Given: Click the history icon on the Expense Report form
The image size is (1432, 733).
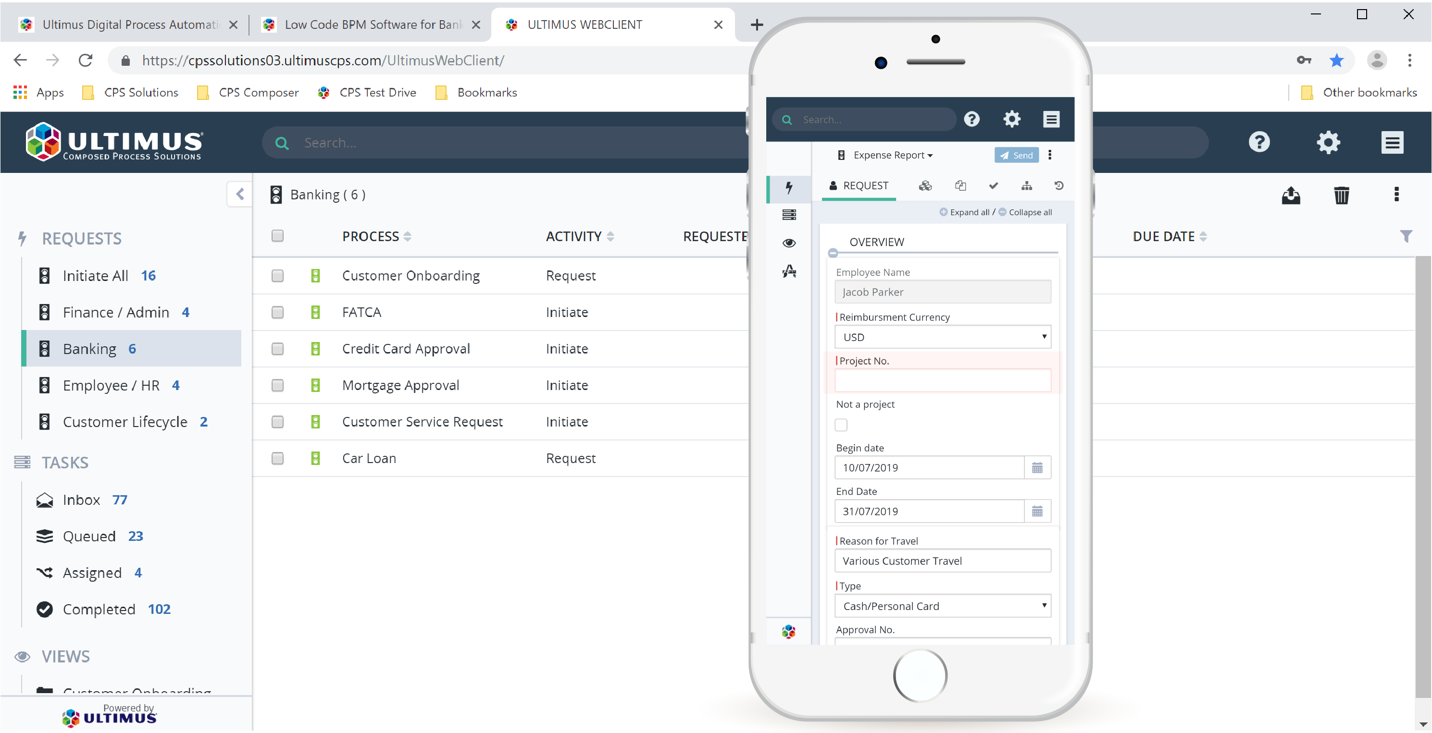Looking at the screenshot, I should 1059,186.
